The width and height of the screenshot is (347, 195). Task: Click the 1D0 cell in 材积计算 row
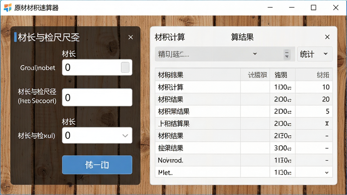(x=282, y=87)
